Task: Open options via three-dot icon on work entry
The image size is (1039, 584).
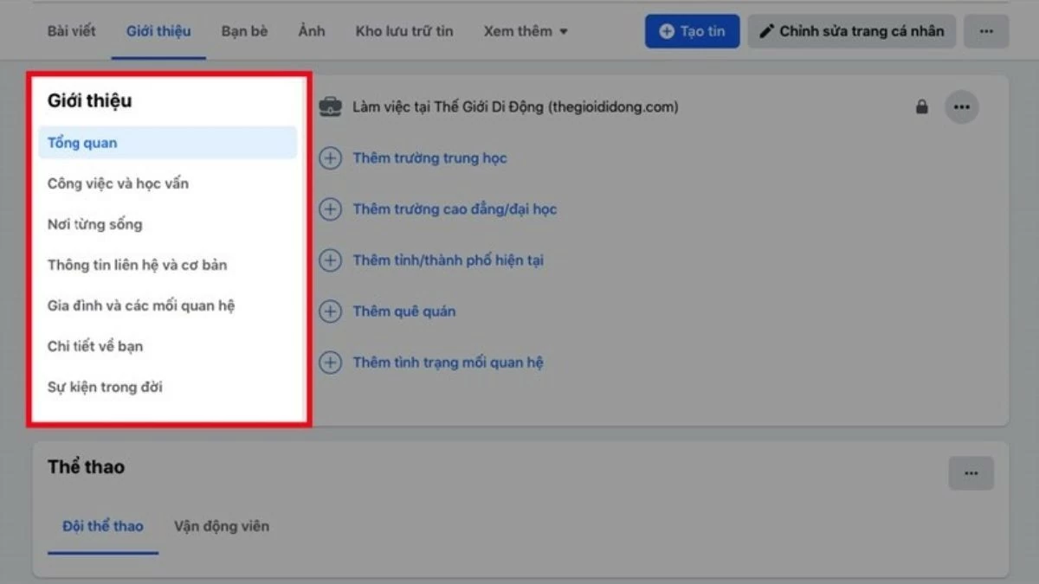Action: point(961,106)
